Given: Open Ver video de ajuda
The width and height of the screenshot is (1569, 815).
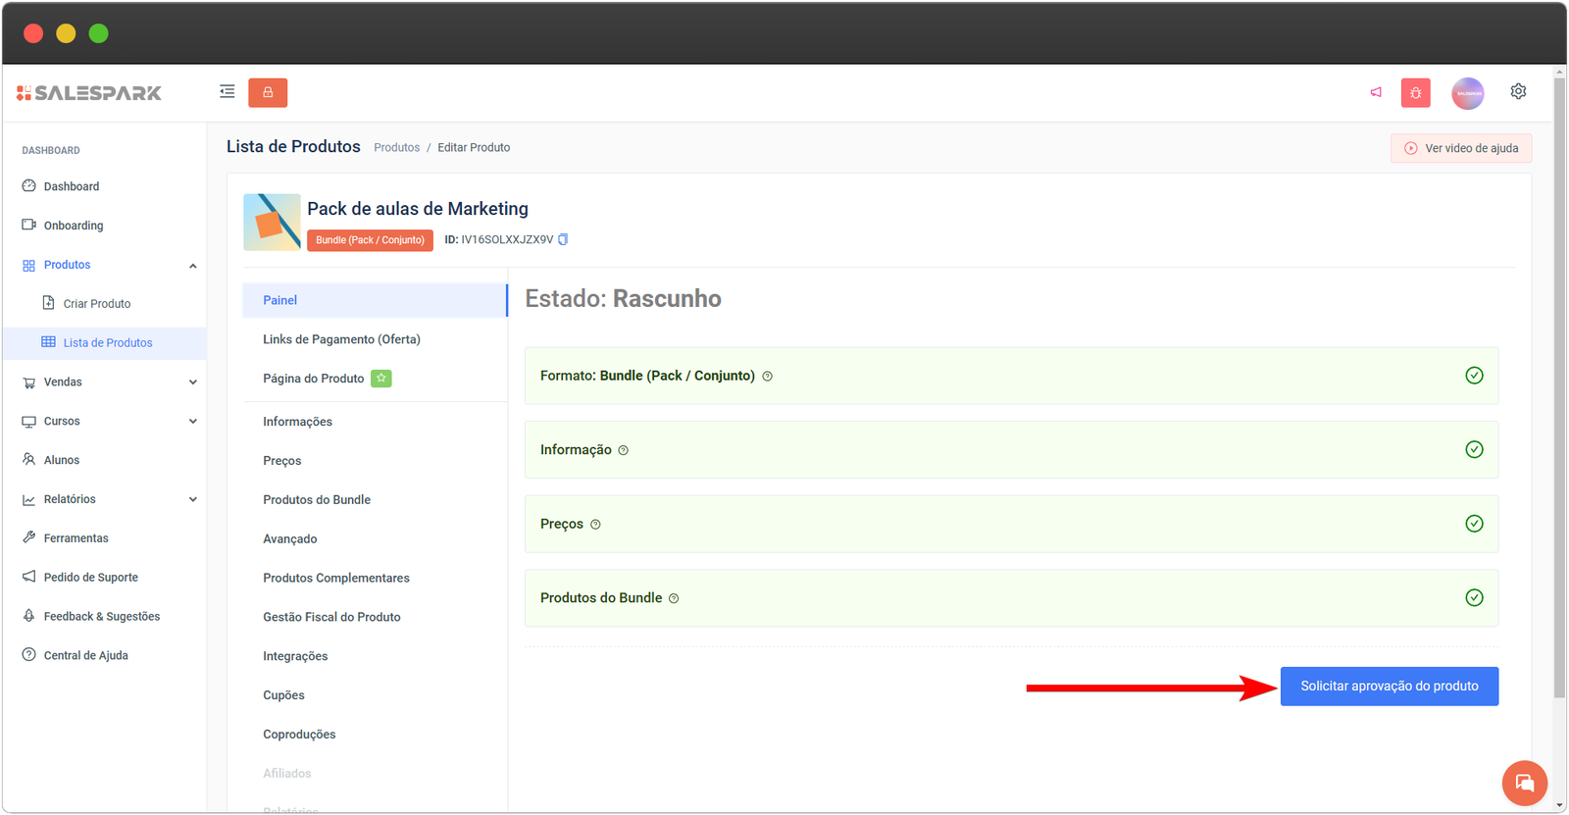Looking at the screenshot, I should tap(1460, 148).
